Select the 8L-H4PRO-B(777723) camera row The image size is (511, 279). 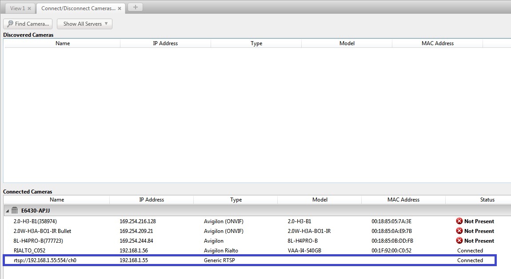click(x=257, y=240)
